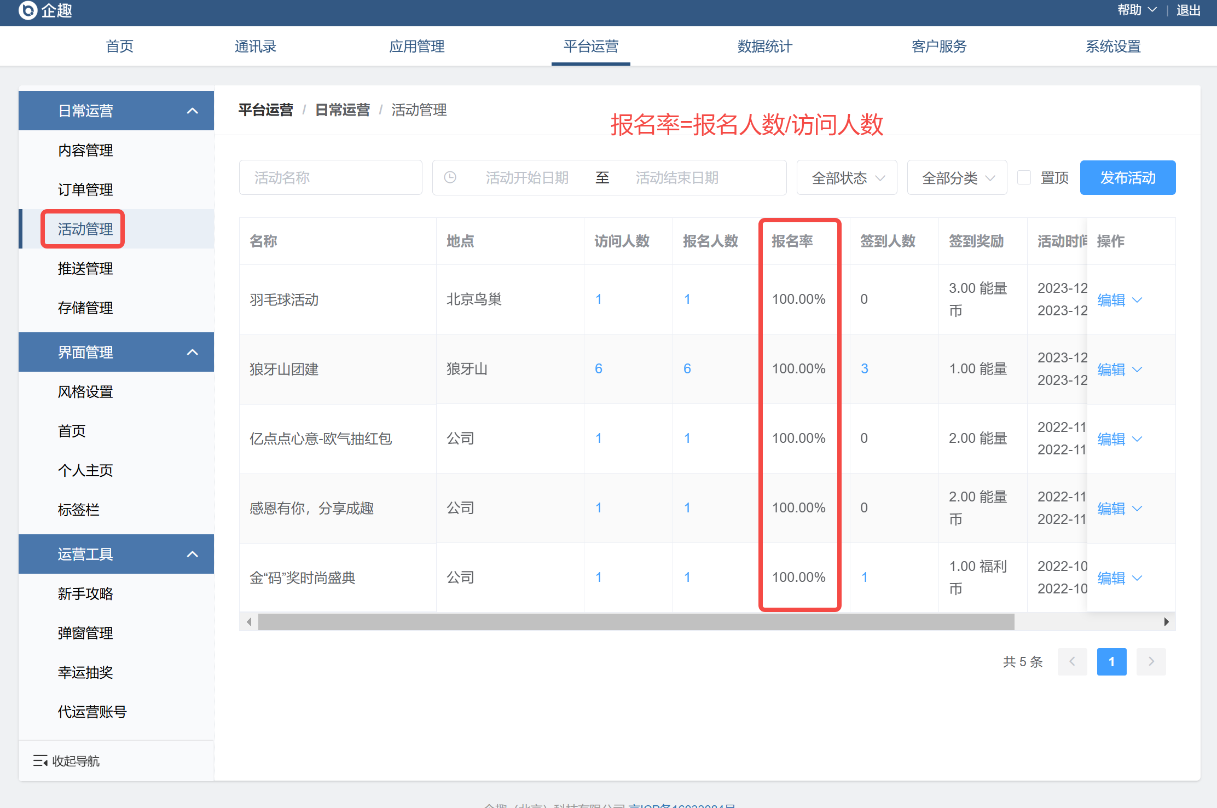Open the 全部分类 dropdown

957,177
